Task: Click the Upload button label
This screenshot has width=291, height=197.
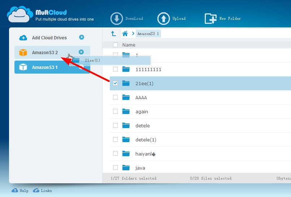Action: click(x=179, y=18)
